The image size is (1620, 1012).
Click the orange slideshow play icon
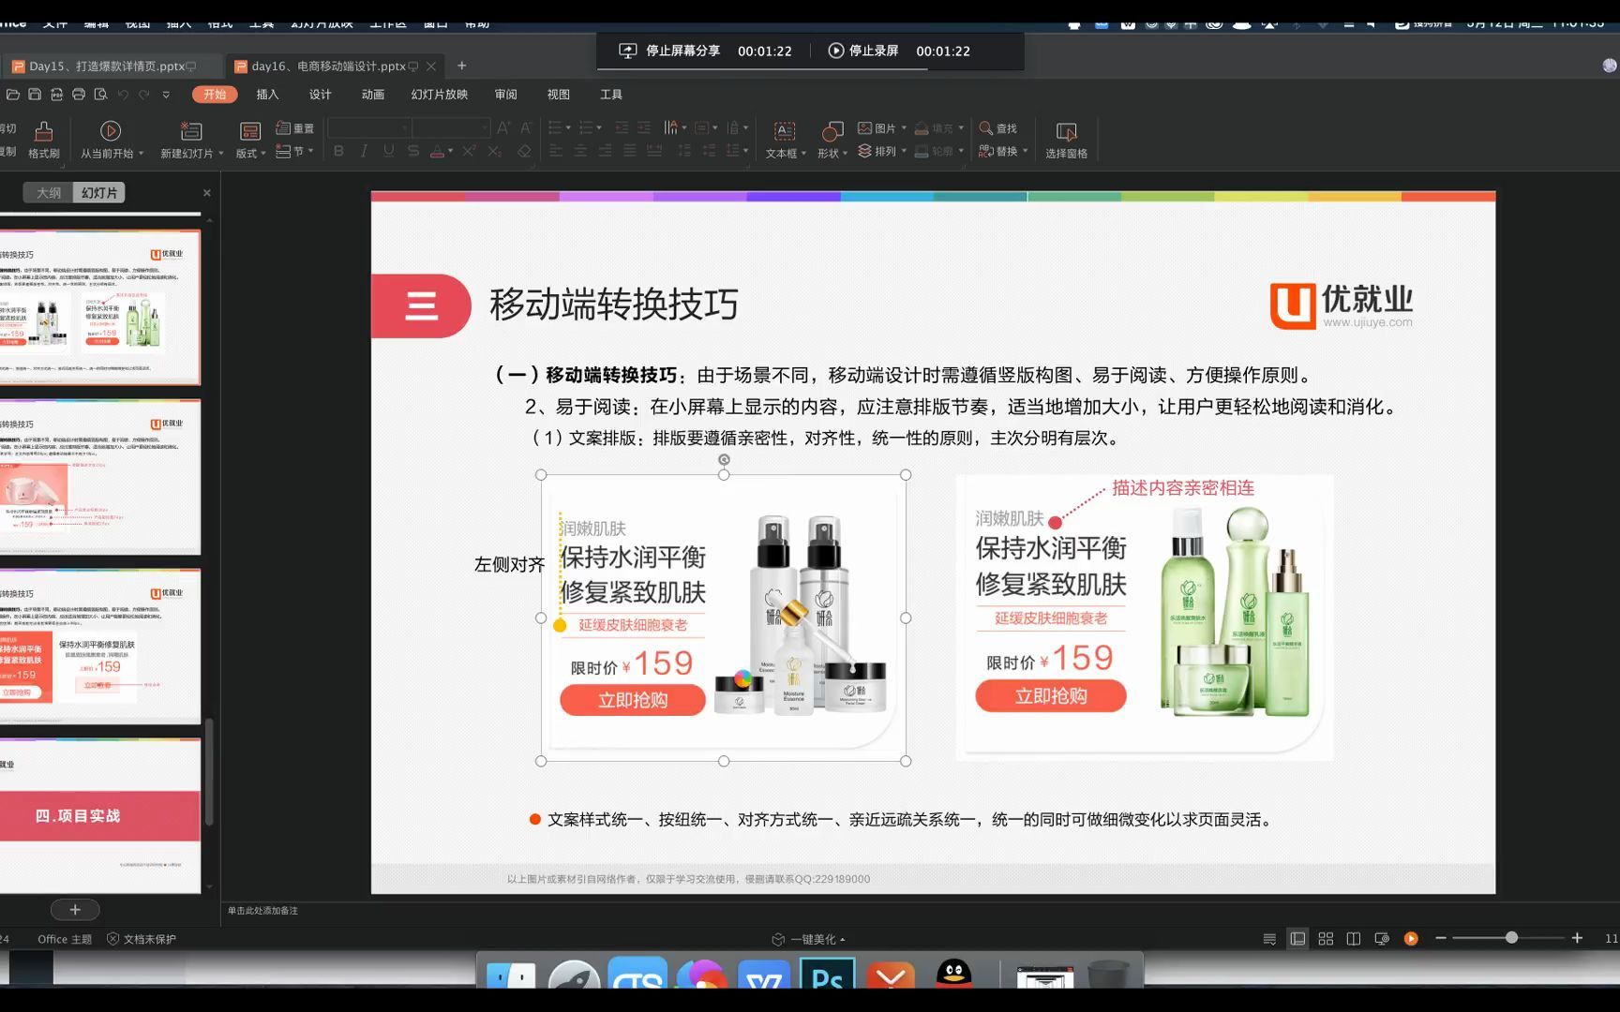click(1411, 939)
